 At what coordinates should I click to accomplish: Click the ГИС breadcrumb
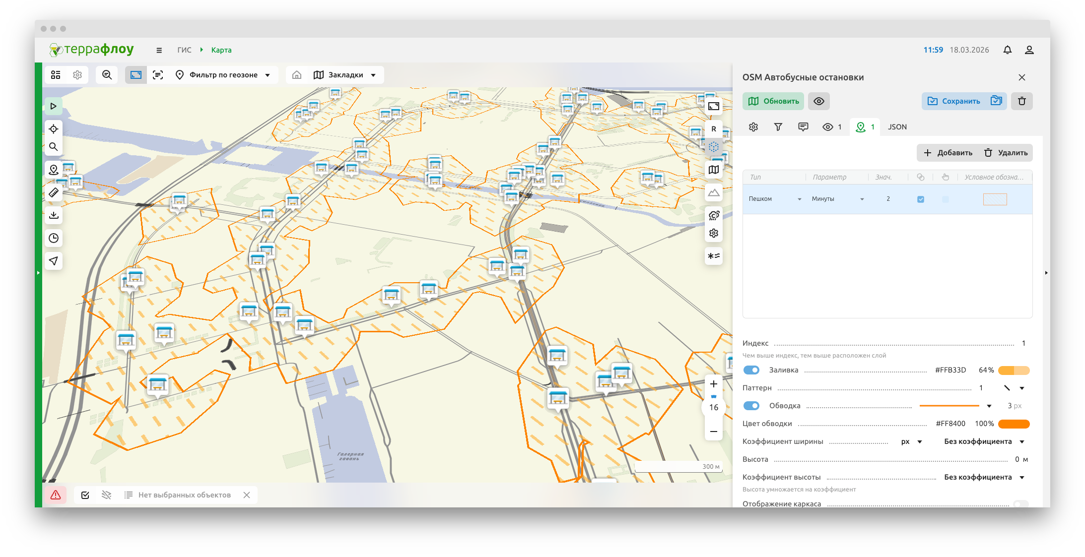tap(184, 50)
